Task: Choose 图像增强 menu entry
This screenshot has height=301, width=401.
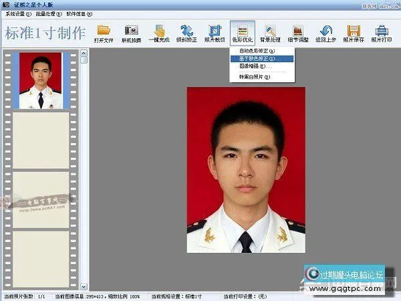Action: [x=262, y=66]
